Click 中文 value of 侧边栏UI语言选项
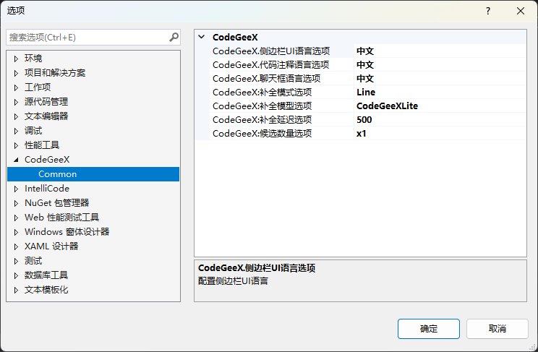538x352 pixels. tap(365, 51)
